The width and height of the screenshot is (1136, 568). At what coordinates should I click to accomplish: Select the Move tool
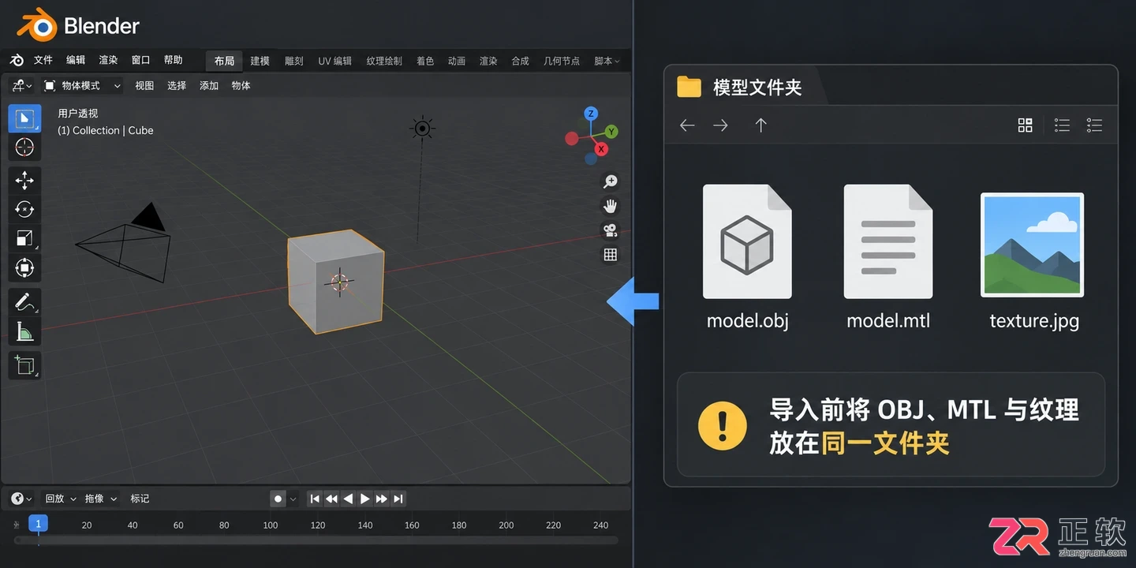click(24, 181)
